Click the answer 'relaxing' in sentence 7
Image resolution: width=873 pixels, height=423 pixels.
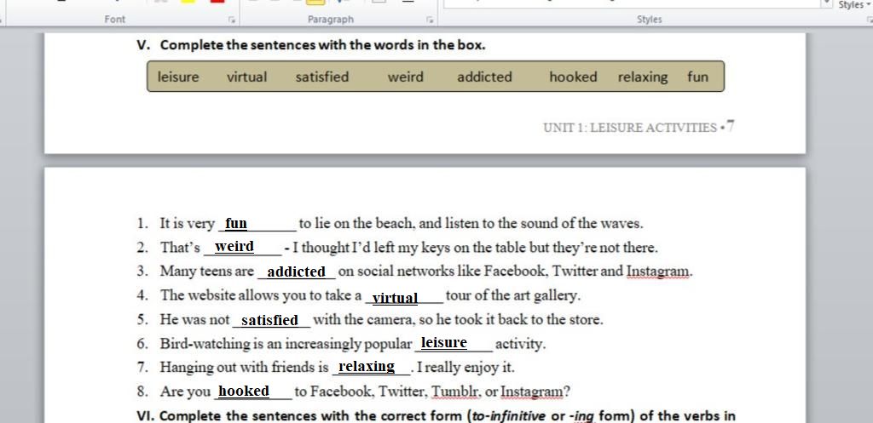click(367, 367)
